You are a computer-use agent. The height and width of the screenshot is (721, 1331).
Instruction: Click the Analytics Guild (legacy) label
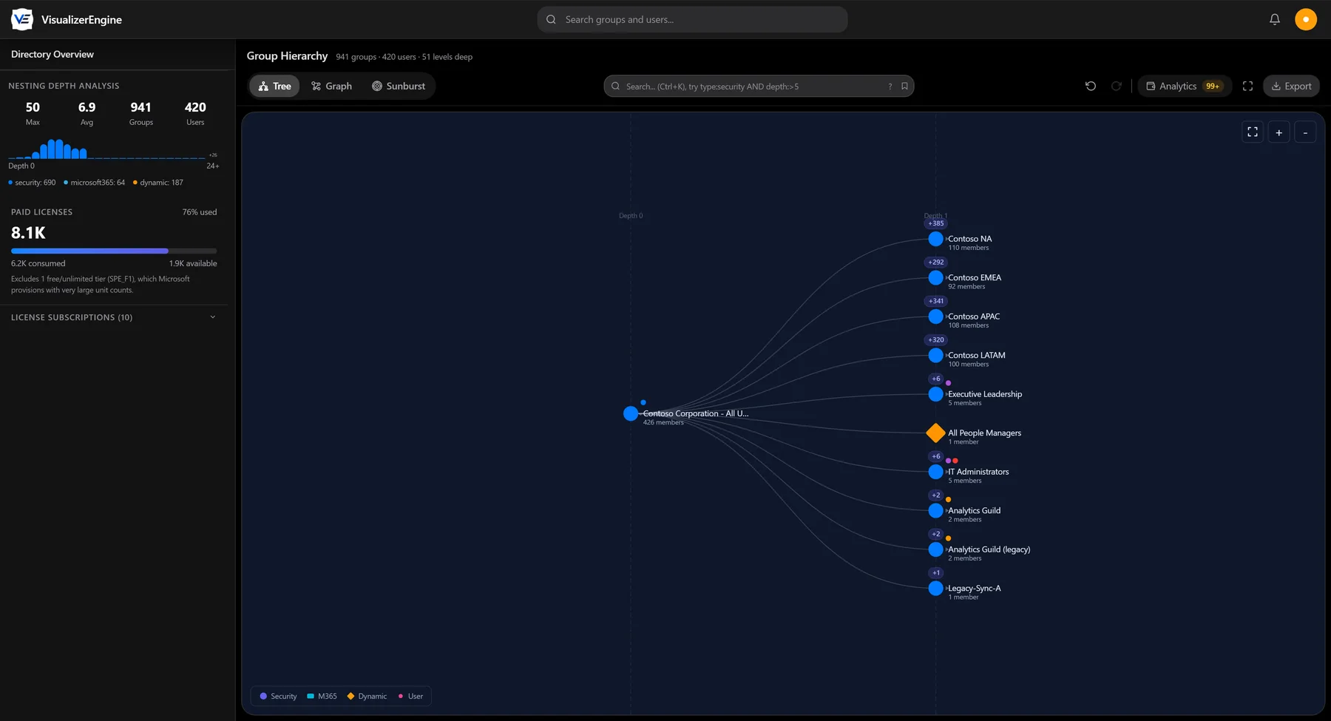click(989, 549)
